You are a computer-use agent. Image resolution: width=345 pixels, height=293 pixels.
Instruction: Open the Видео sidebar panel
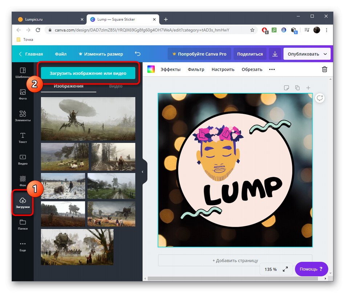pyautogui.click(x=23, y=160)
